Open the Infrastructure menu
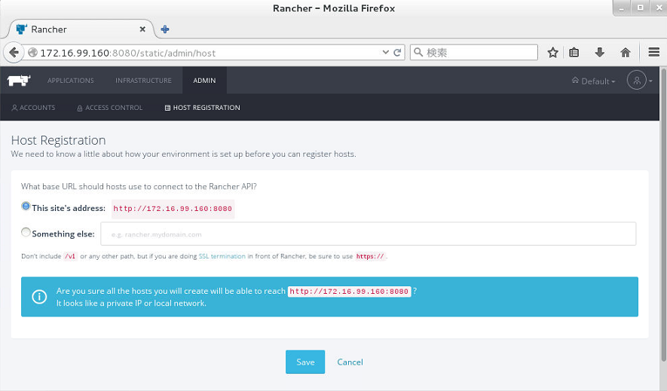 (143, 81)
